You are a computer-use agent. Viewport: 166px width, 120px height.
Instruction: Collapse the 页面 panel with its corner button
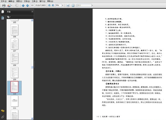point(32,12)
